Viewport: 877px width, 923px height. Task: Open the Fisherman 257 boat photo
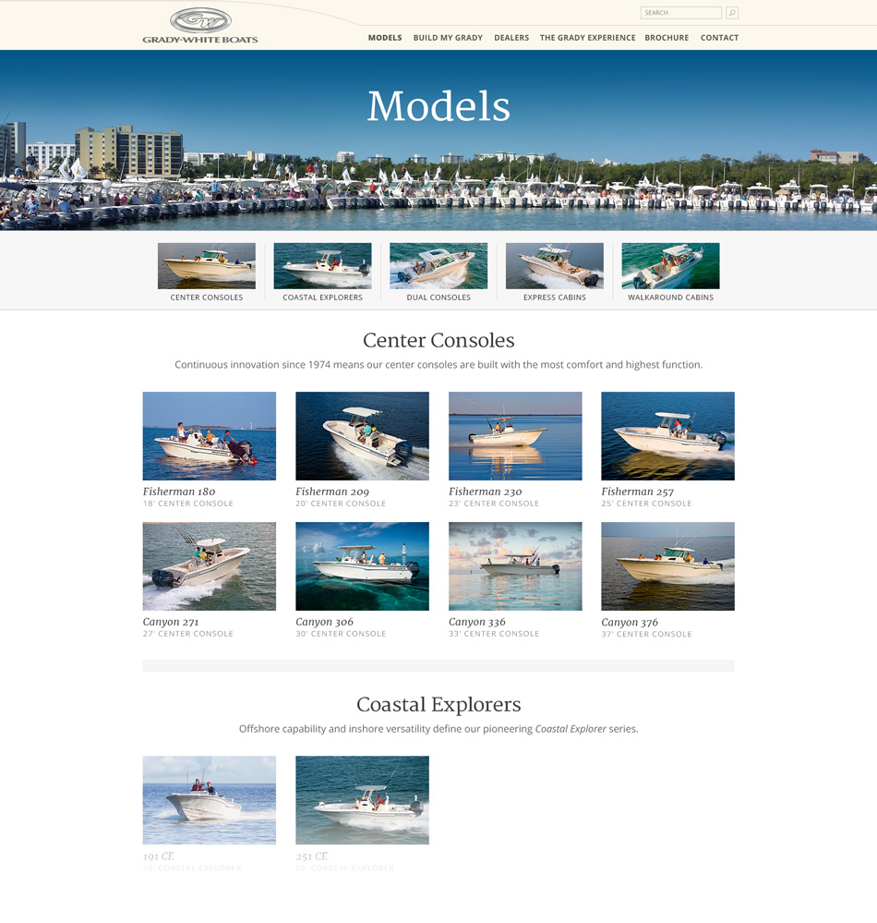pyautogui.click(x=667, y=436)
